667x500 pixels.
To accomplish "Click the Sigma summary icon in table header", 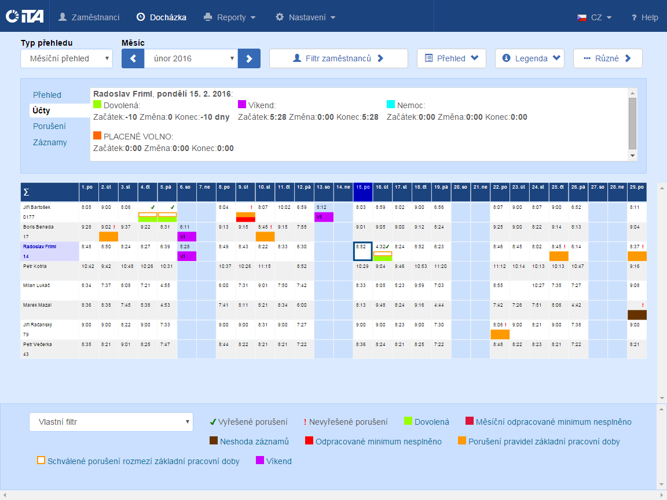I will [x=26, y=192].
